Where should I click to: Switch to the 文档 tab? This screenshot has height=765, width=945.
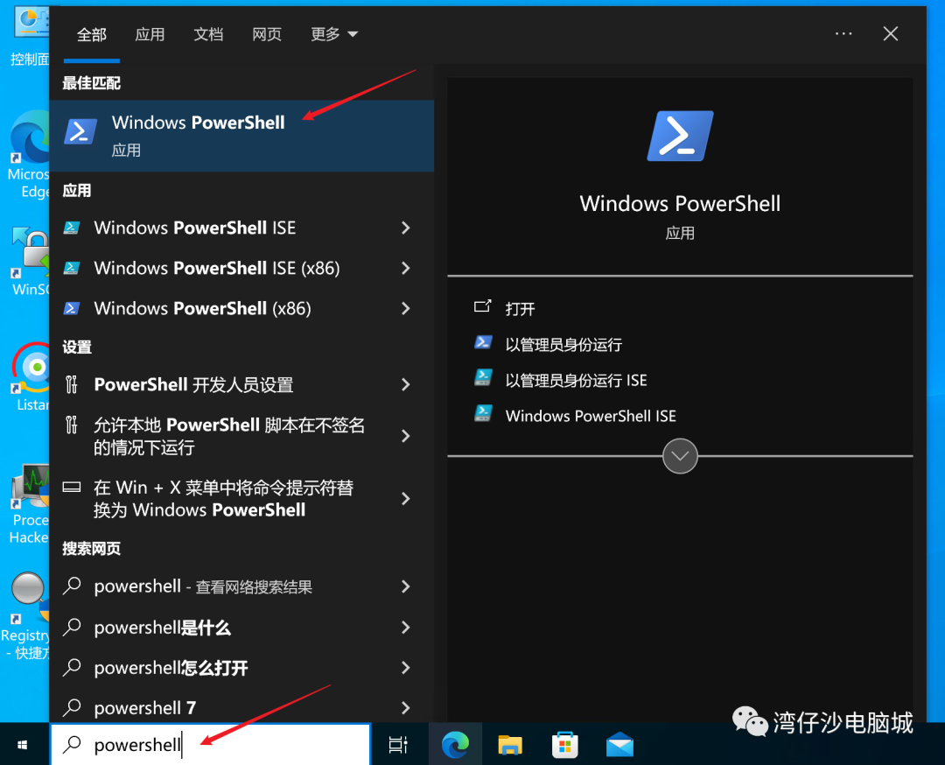(208, 34)
